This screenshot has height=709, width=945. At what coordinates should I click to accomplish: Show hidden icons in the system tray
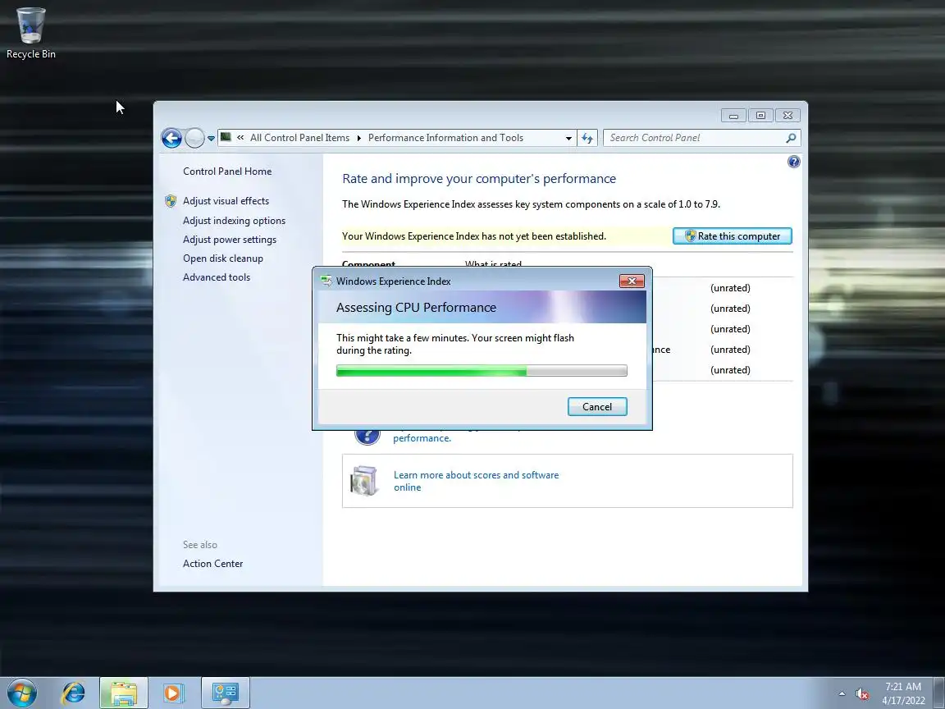point(842,694)
